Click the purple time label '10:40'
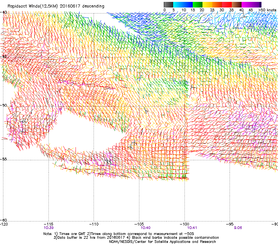278x244 pixels. coord(145,228)
